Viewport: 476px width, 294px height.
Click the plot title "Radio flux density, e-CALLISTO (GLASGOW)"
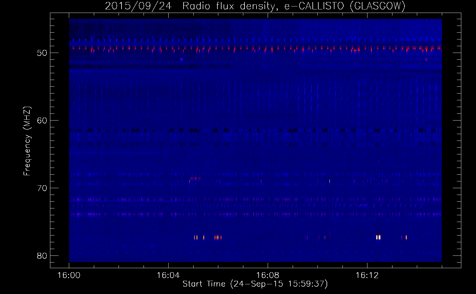click(x=294, y=6)
